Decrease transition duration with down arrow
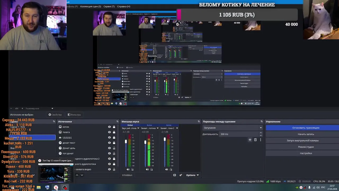Viewport: 339px width, 191px height. (x=261, y=135)
